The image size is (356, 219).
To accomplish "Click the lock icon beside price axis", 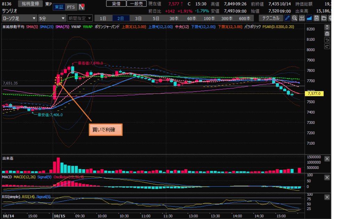I will [x=327, y=34].
